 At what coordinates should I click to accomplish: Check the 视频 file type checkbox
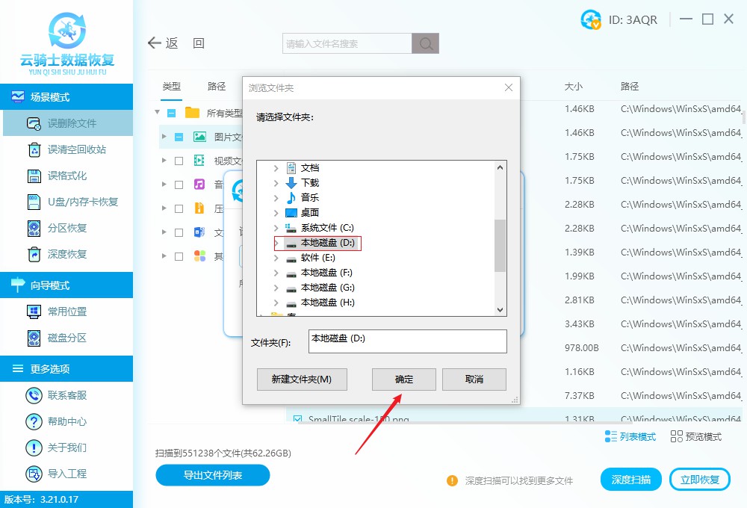[x=177, y=160]
